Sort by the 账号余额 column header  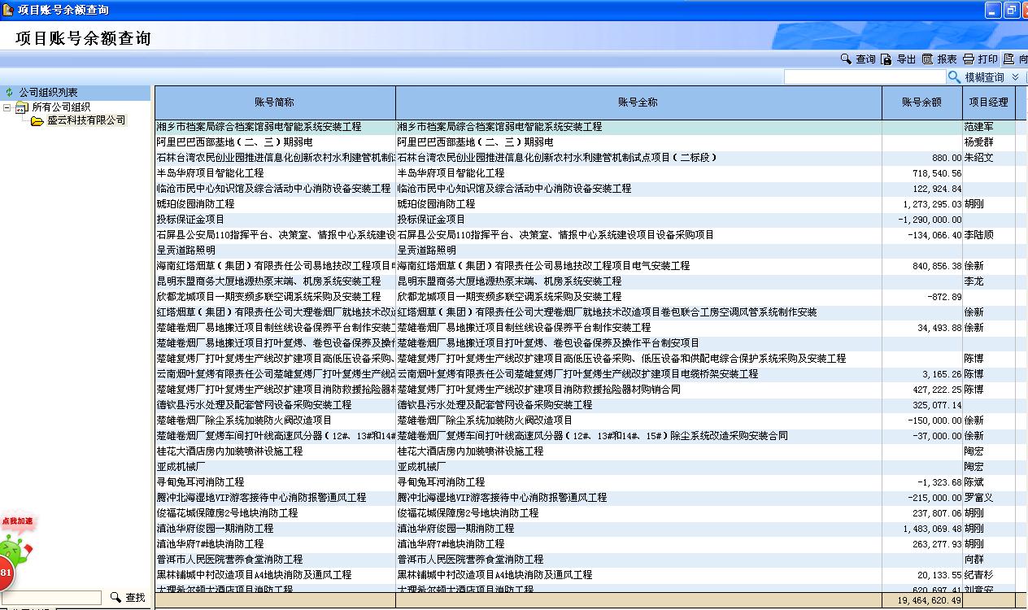coord(921,102)
